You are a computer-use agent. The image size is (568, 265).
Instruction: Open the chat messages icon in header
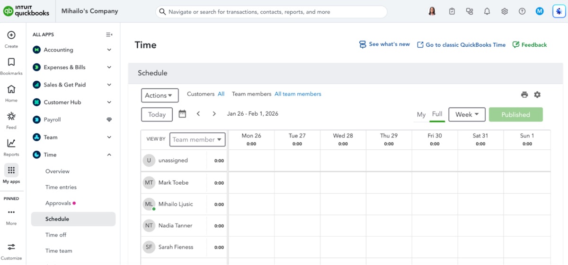tap(470, 11)
